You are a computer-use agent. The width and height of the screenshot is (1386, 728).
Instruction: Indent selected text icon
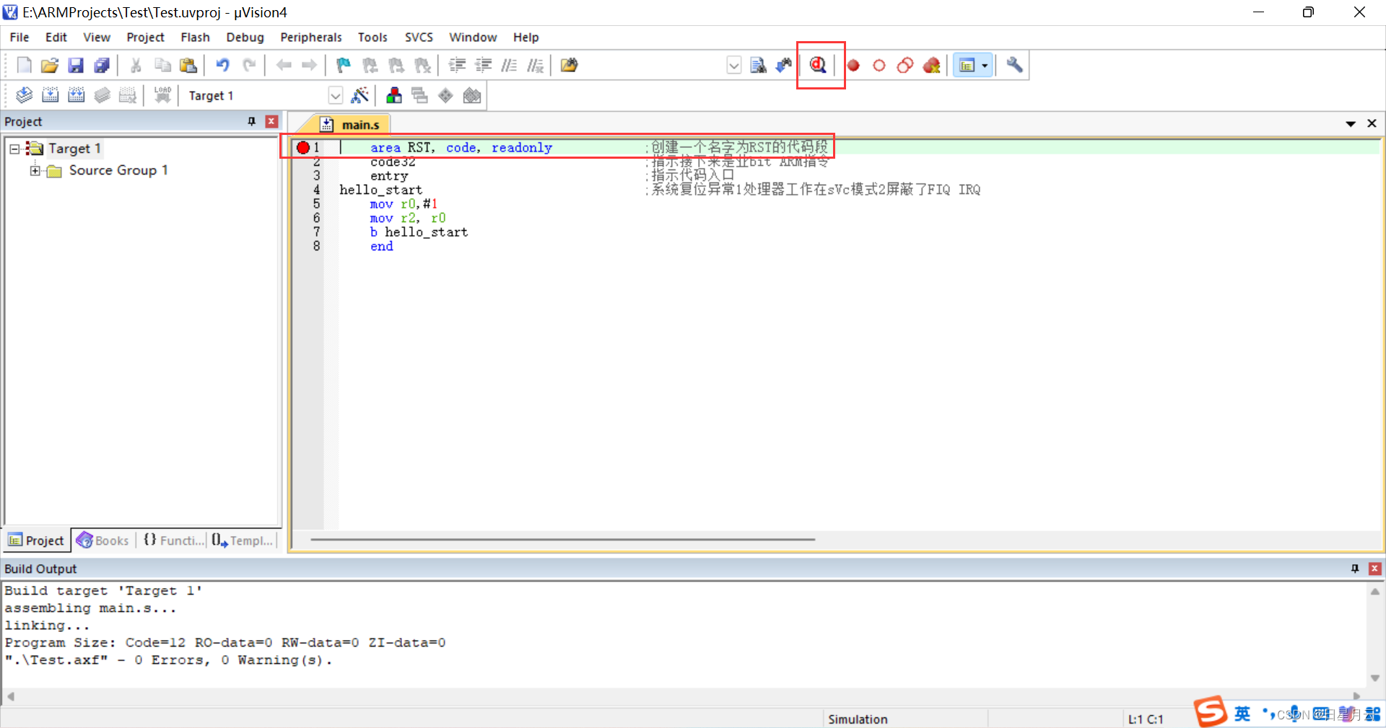click(x=457, y=66)
